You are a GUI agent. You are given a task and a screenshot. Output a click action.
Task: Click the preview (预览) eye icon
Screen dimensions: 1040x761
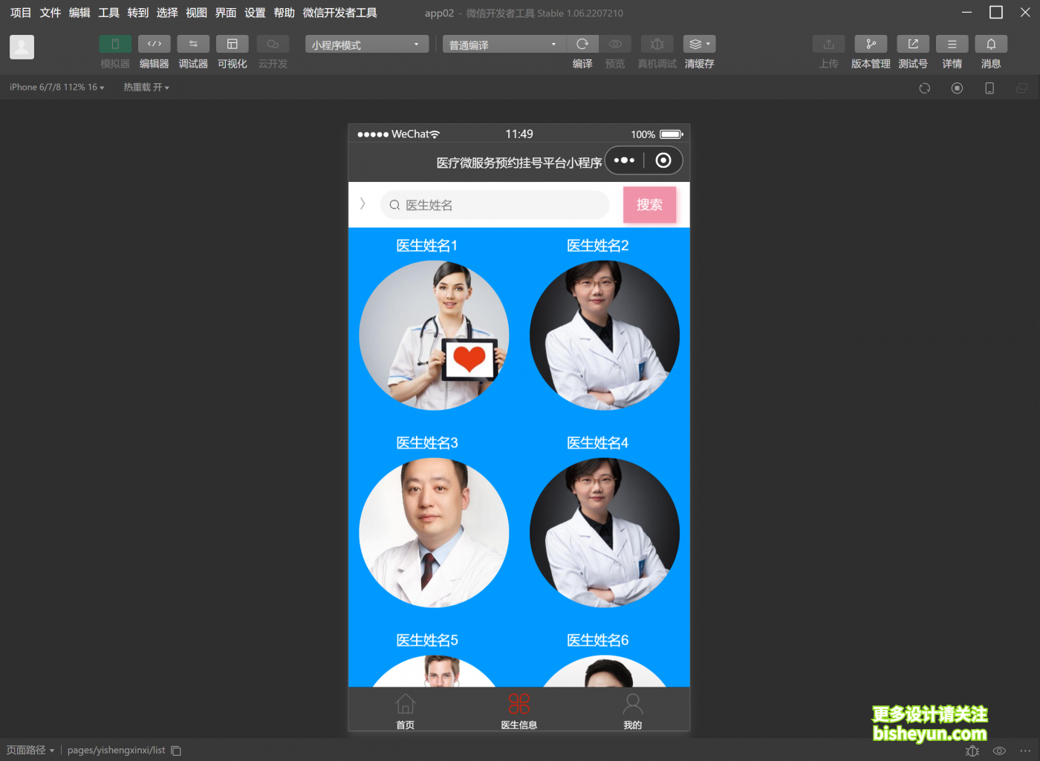pyautogui.click(x=615, y=44)
